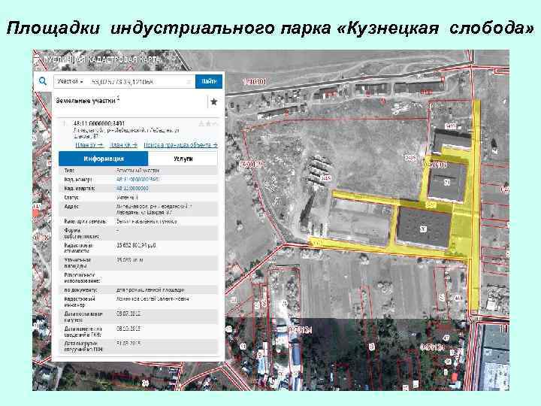Click the blue Найти button
This screenshot has height=406, width=541.
click(209, 81)
